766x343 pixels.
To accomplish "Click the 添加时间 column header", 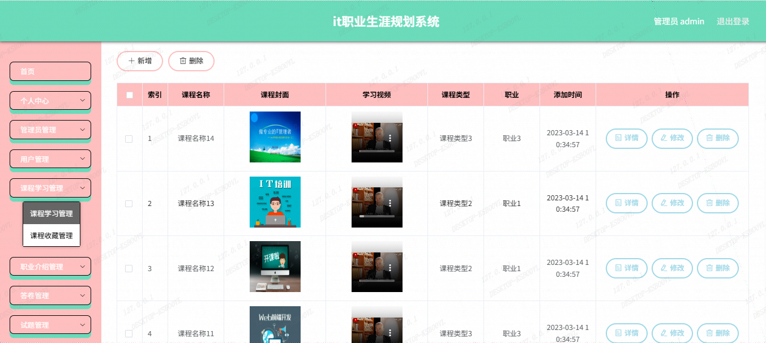I will tap(568, 95).
